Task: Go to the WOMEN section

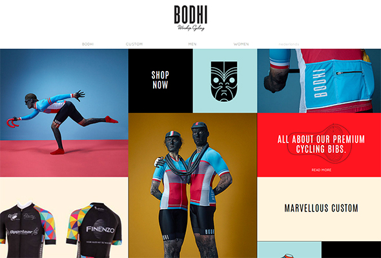Action: pyautogui.click(x=241, y=44)
